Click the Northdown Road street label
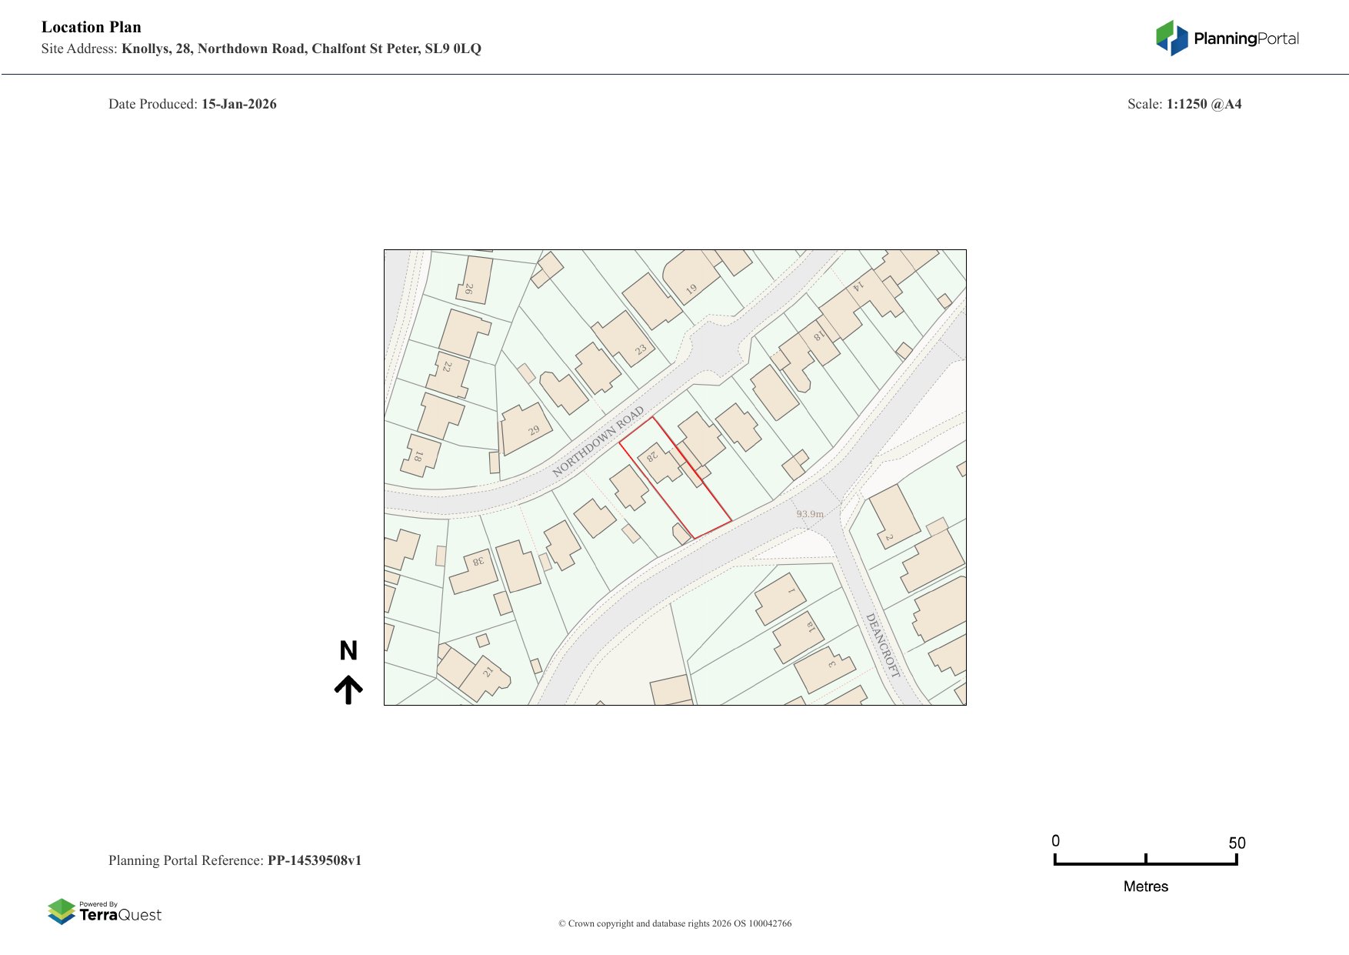This screenshot has height=955, width=1349. point(598,442)
